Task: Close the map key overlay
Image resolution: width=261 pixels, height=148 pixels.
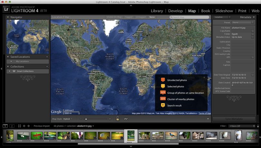Action: pyautogui.click(x=204, y=77)
